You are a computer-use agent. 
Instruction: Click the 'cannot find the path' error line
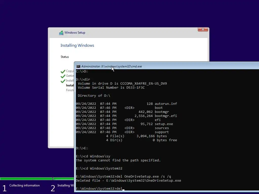[118, 160]
